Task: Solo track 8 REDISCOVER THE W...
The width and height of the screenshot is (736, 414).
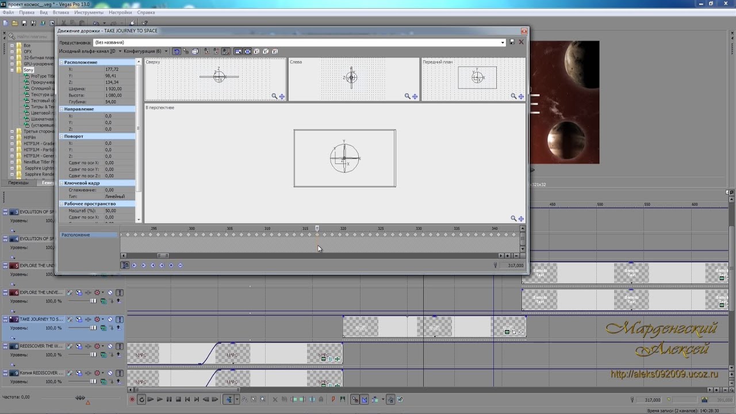Action: click(120, 346)
